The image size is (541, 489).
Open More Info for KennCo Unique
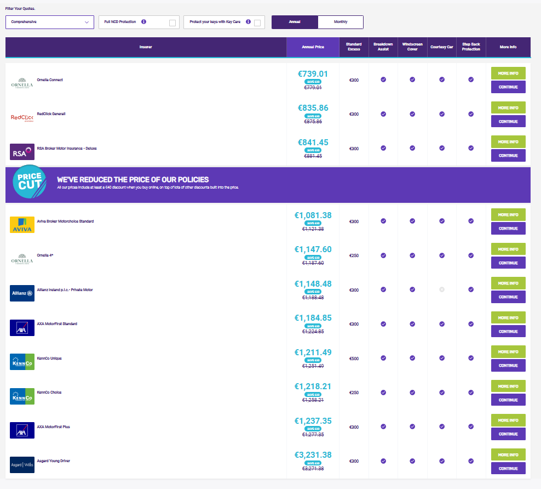(x=508, y=352)
